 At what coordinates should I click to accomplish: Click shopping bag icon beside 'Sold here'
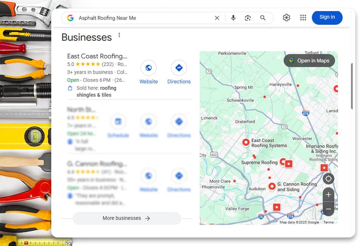pyautogui.click(x=70, y=88)
